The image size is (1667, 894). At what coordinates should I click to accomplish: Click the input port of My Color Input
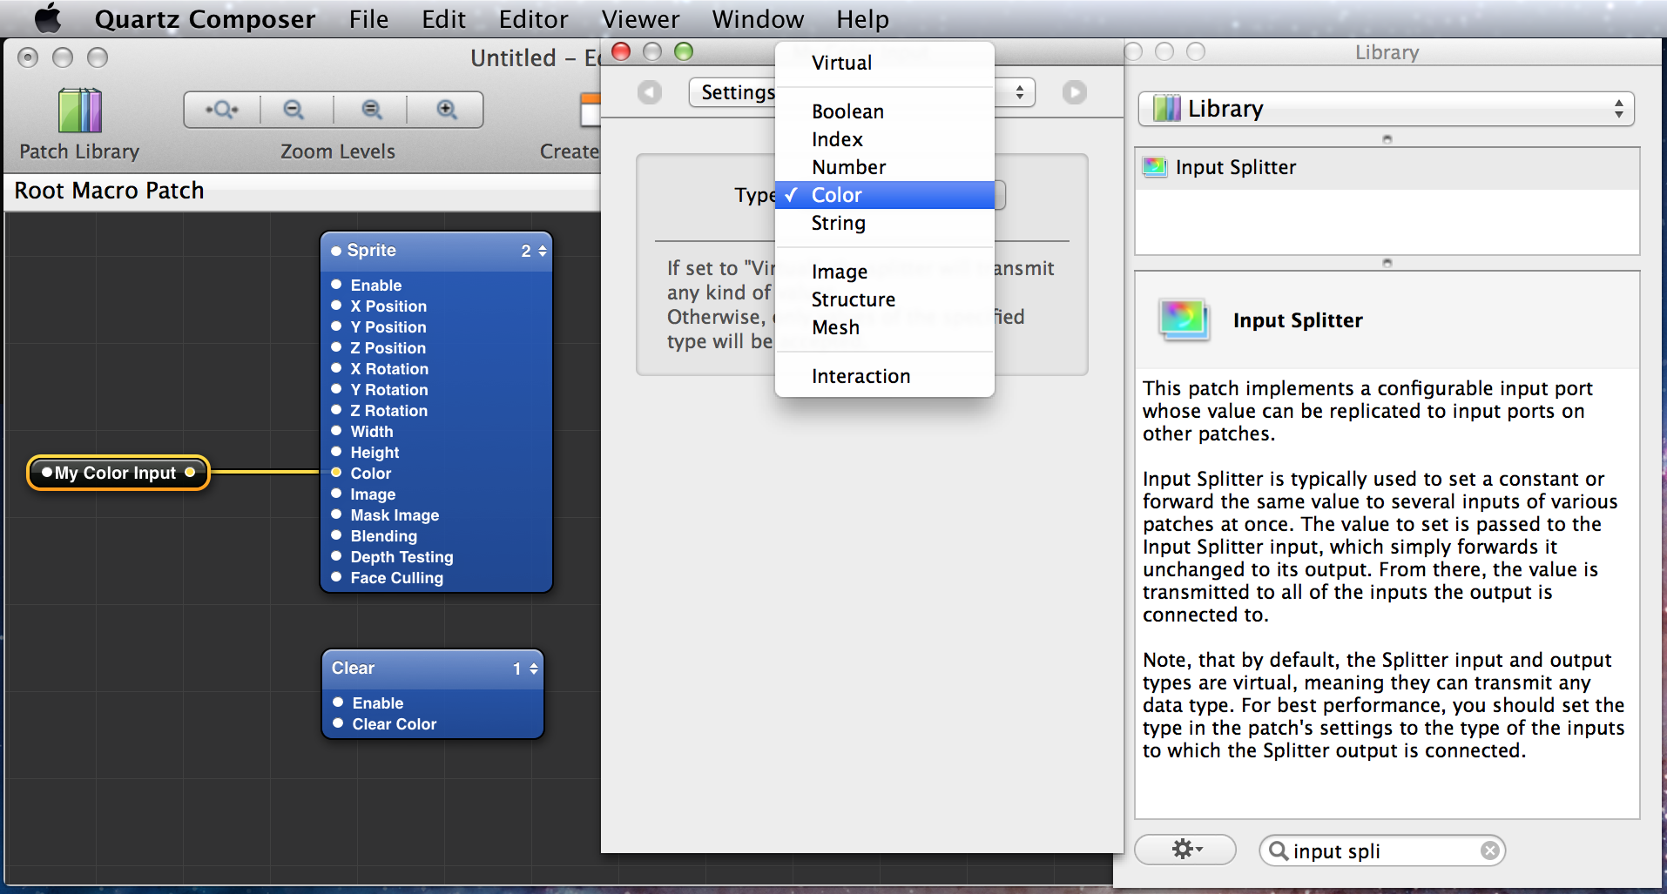(48, 473)
